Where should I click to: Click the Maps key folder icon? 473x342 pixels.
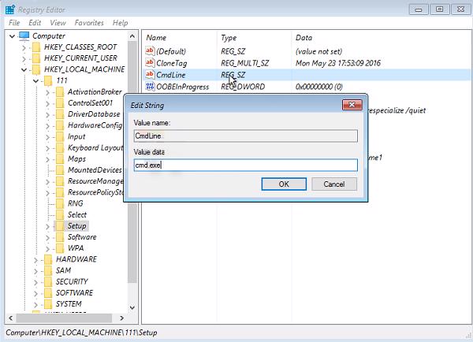[x=60, y=158]
